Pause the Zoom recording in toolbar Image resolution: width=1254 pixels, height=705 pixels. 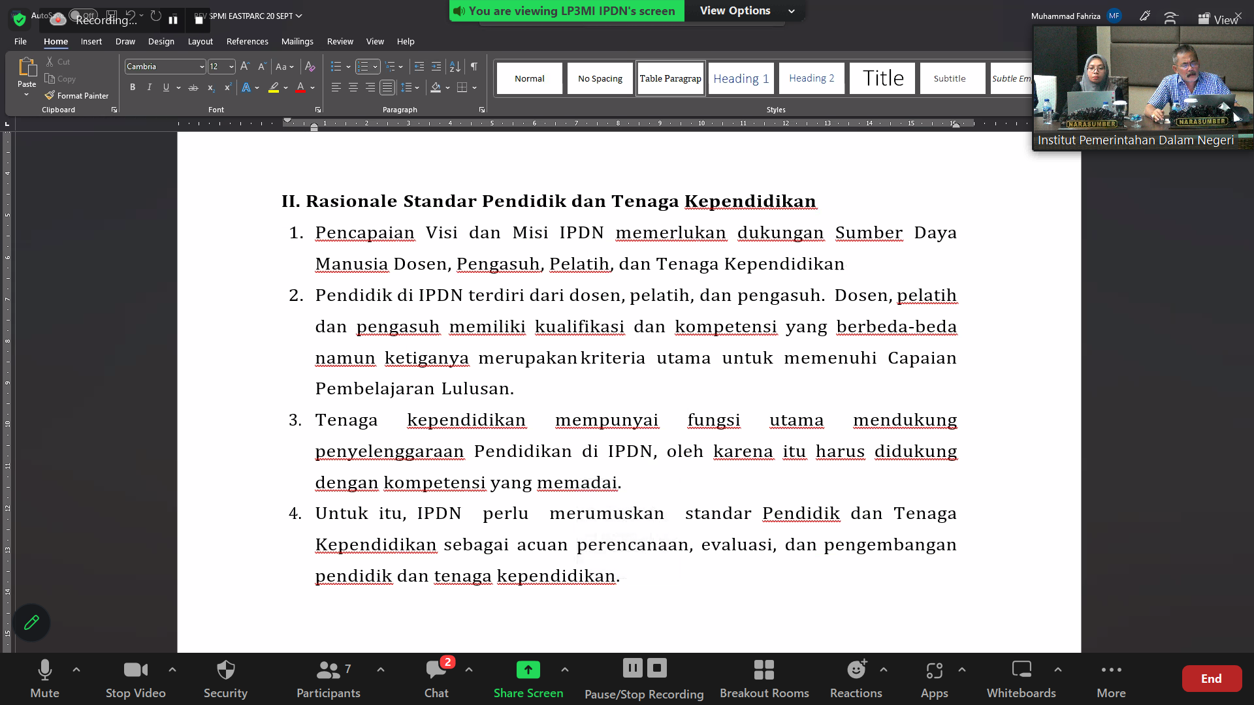pyautogui.click(x=632, y=668)
